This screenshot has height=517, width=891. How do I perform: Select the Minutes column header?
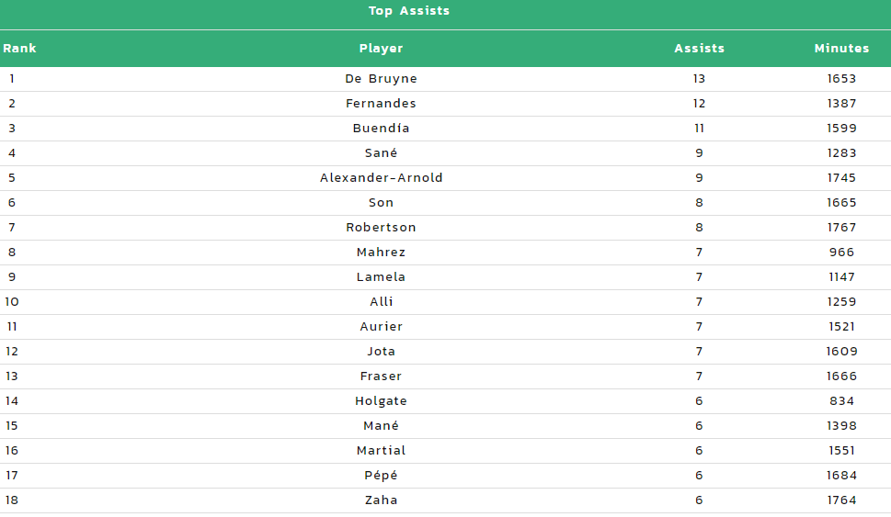[x=841, y=49]
